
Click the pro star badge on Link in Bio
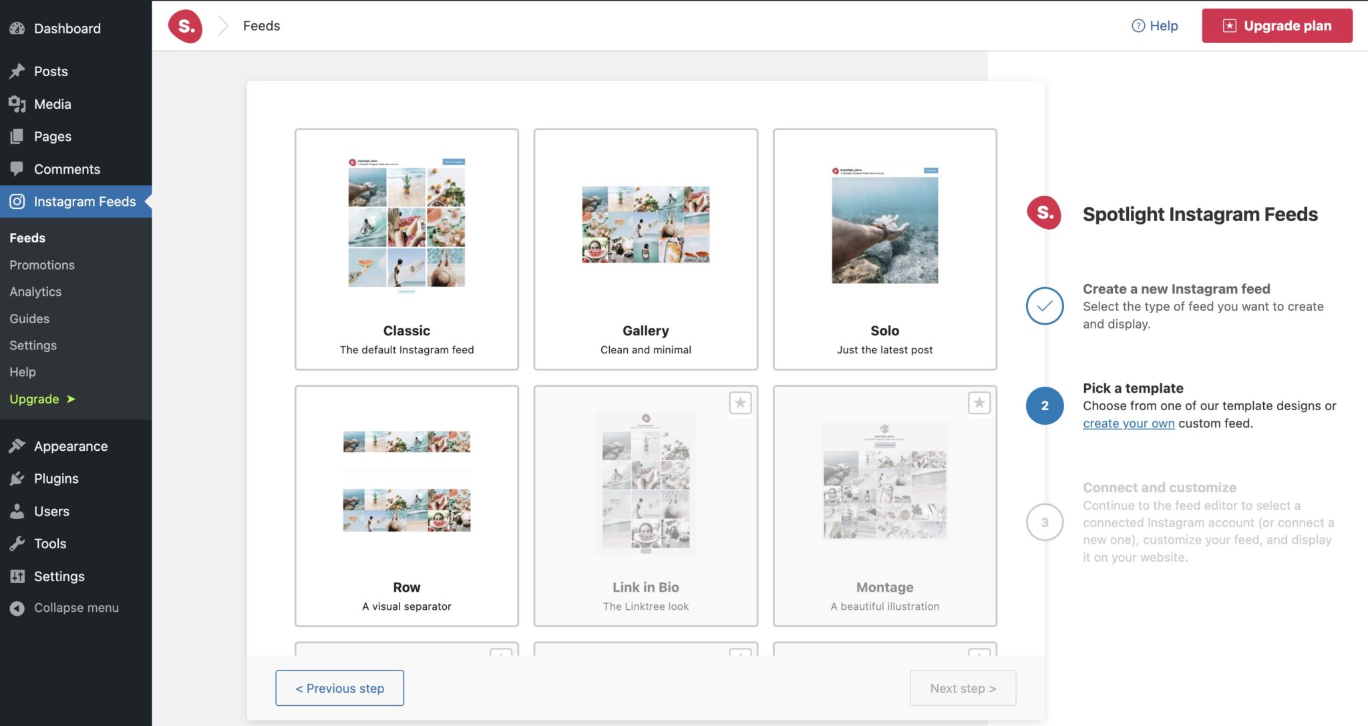[740, 403]
